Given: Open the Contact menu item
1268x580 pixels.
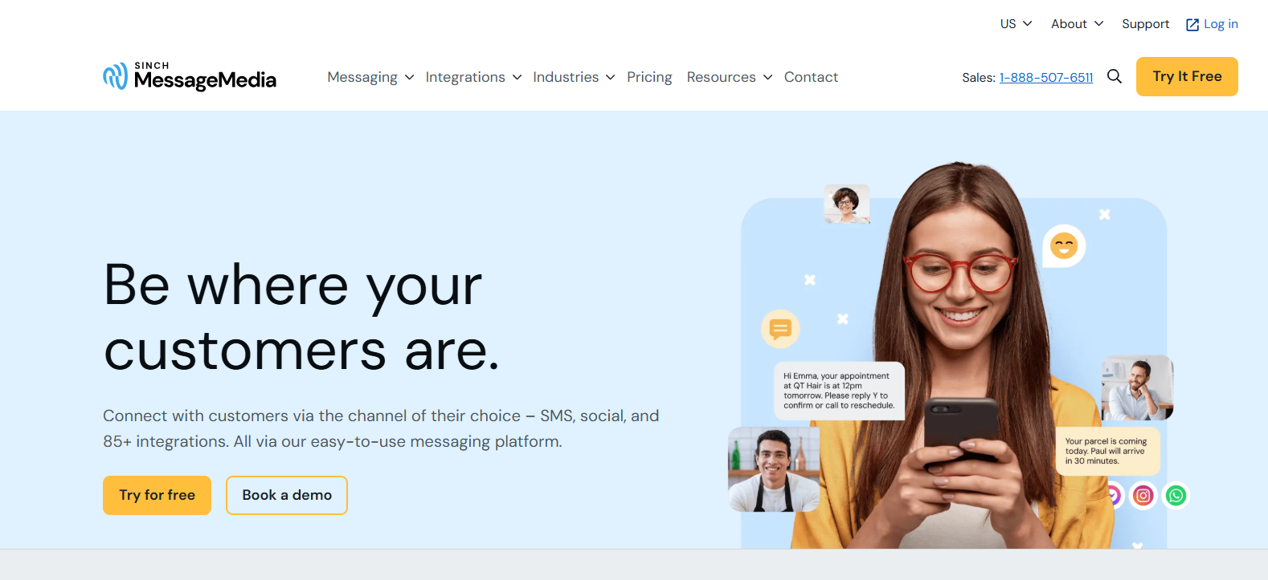Looking at the screenshot, I should [811, 77].
